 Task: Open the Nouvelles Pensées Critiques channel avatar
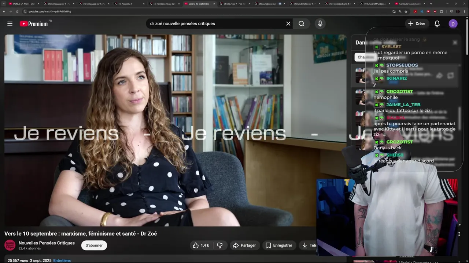pos(10,245)
